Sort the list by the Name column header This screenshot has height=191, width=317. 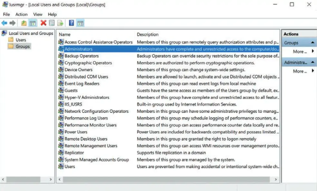click(x=64, y=34)
